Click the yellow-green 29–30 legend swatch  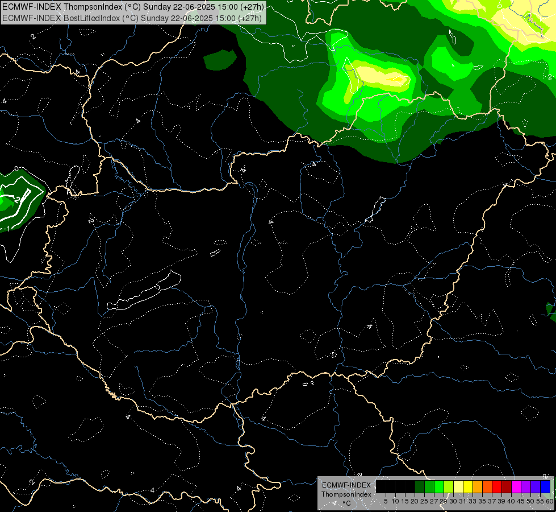[449, 486]
